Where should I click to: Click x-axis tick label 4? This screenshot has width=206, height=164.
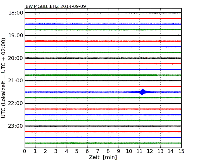click(x=66, y=151)
